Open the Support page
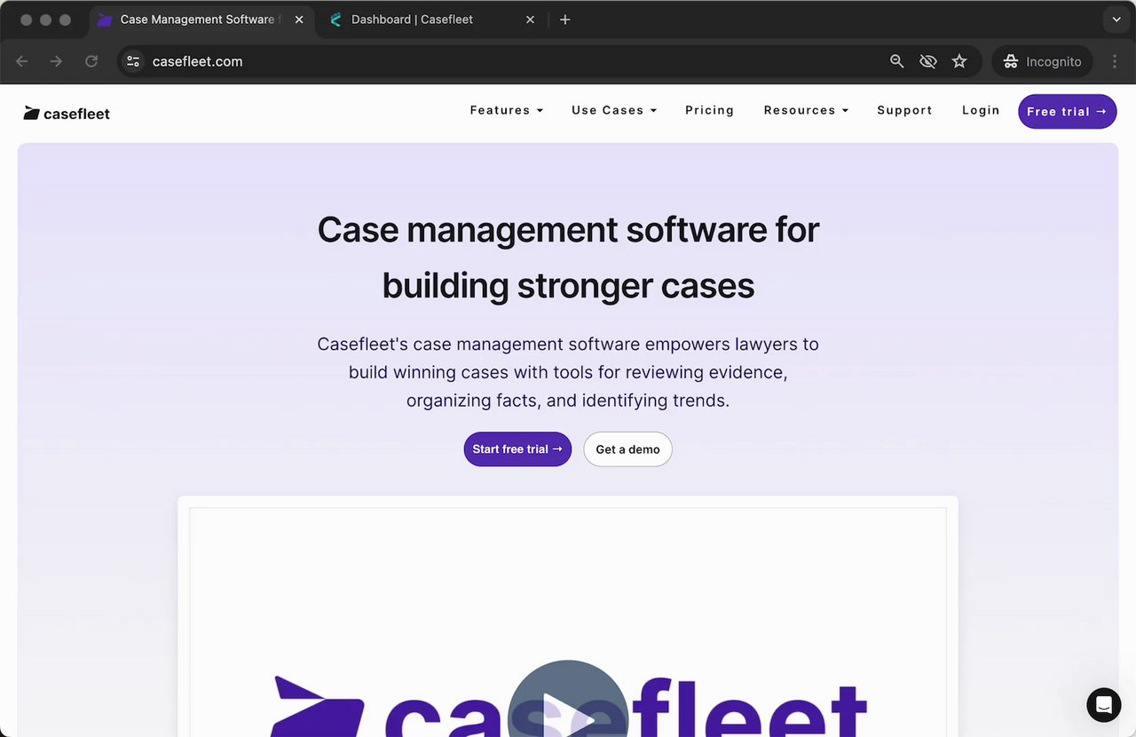The height and width of the screenshot is (737, 1136). 904,110
